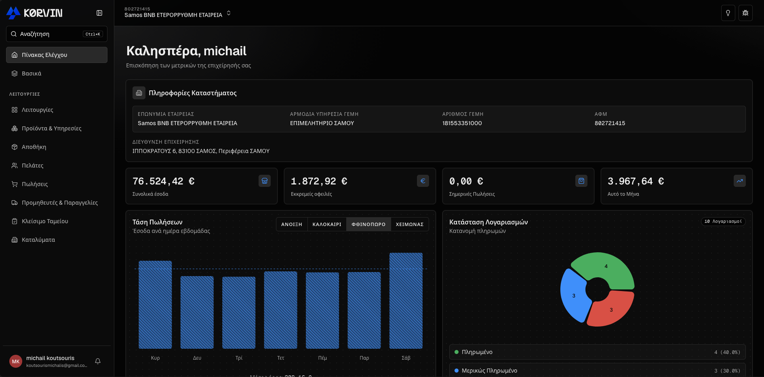Go to Αποθήκη menu item
This screenshot has height=377, width=764.
click(34, 147)
